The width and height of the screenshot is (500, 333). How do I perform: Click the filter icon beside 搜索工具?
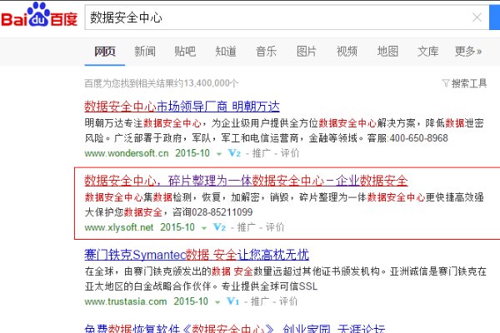pos(446,83)
